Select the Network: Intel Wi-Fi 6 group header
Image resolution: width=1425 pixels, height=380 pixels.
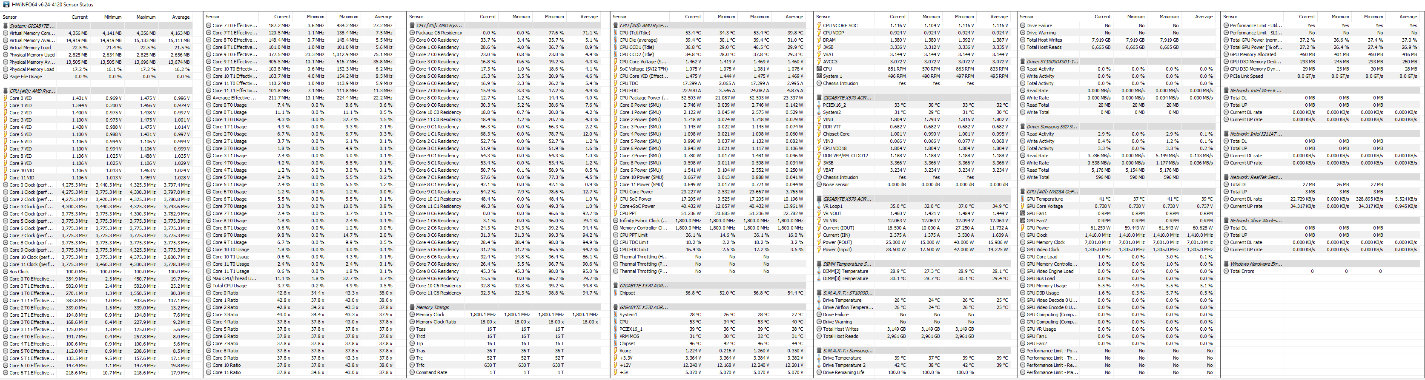pos(1322,91)
